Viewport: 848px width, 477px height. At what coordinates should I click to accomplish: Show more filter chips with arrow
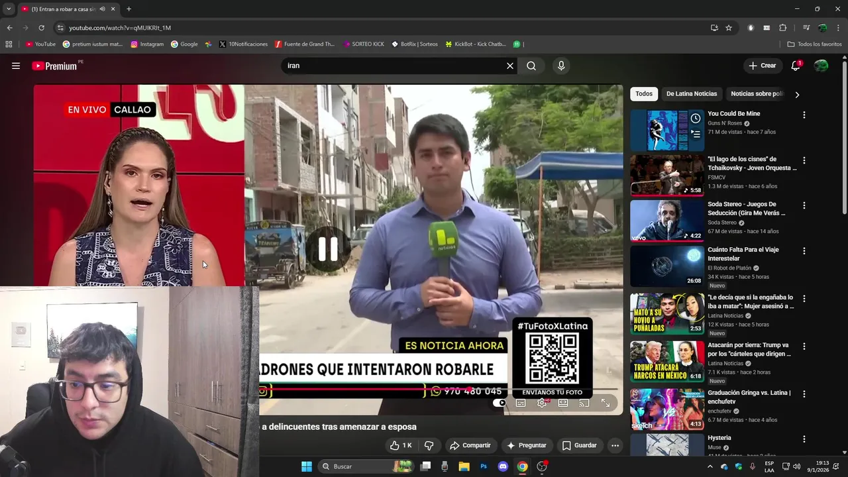tap(797, 94)
